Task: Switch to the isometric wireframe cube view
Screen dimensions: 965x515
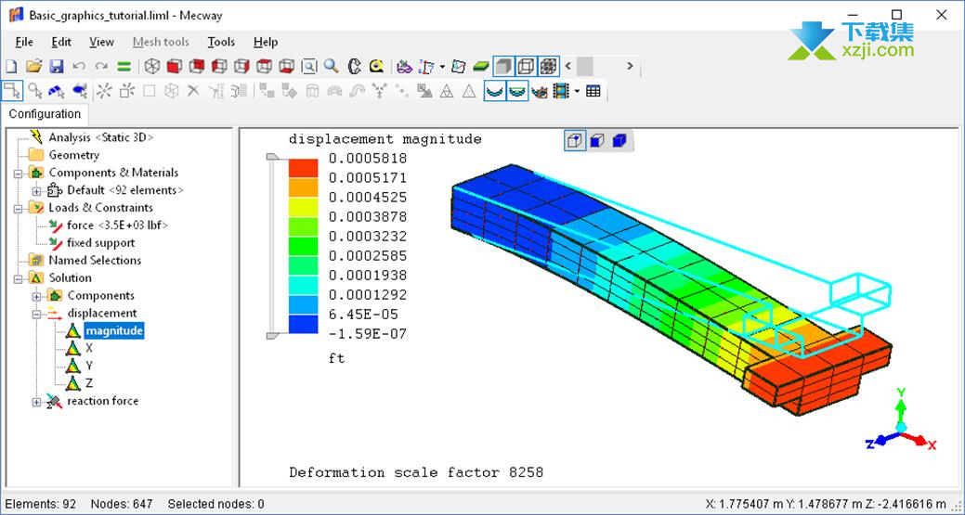Action: coord(152,66)
